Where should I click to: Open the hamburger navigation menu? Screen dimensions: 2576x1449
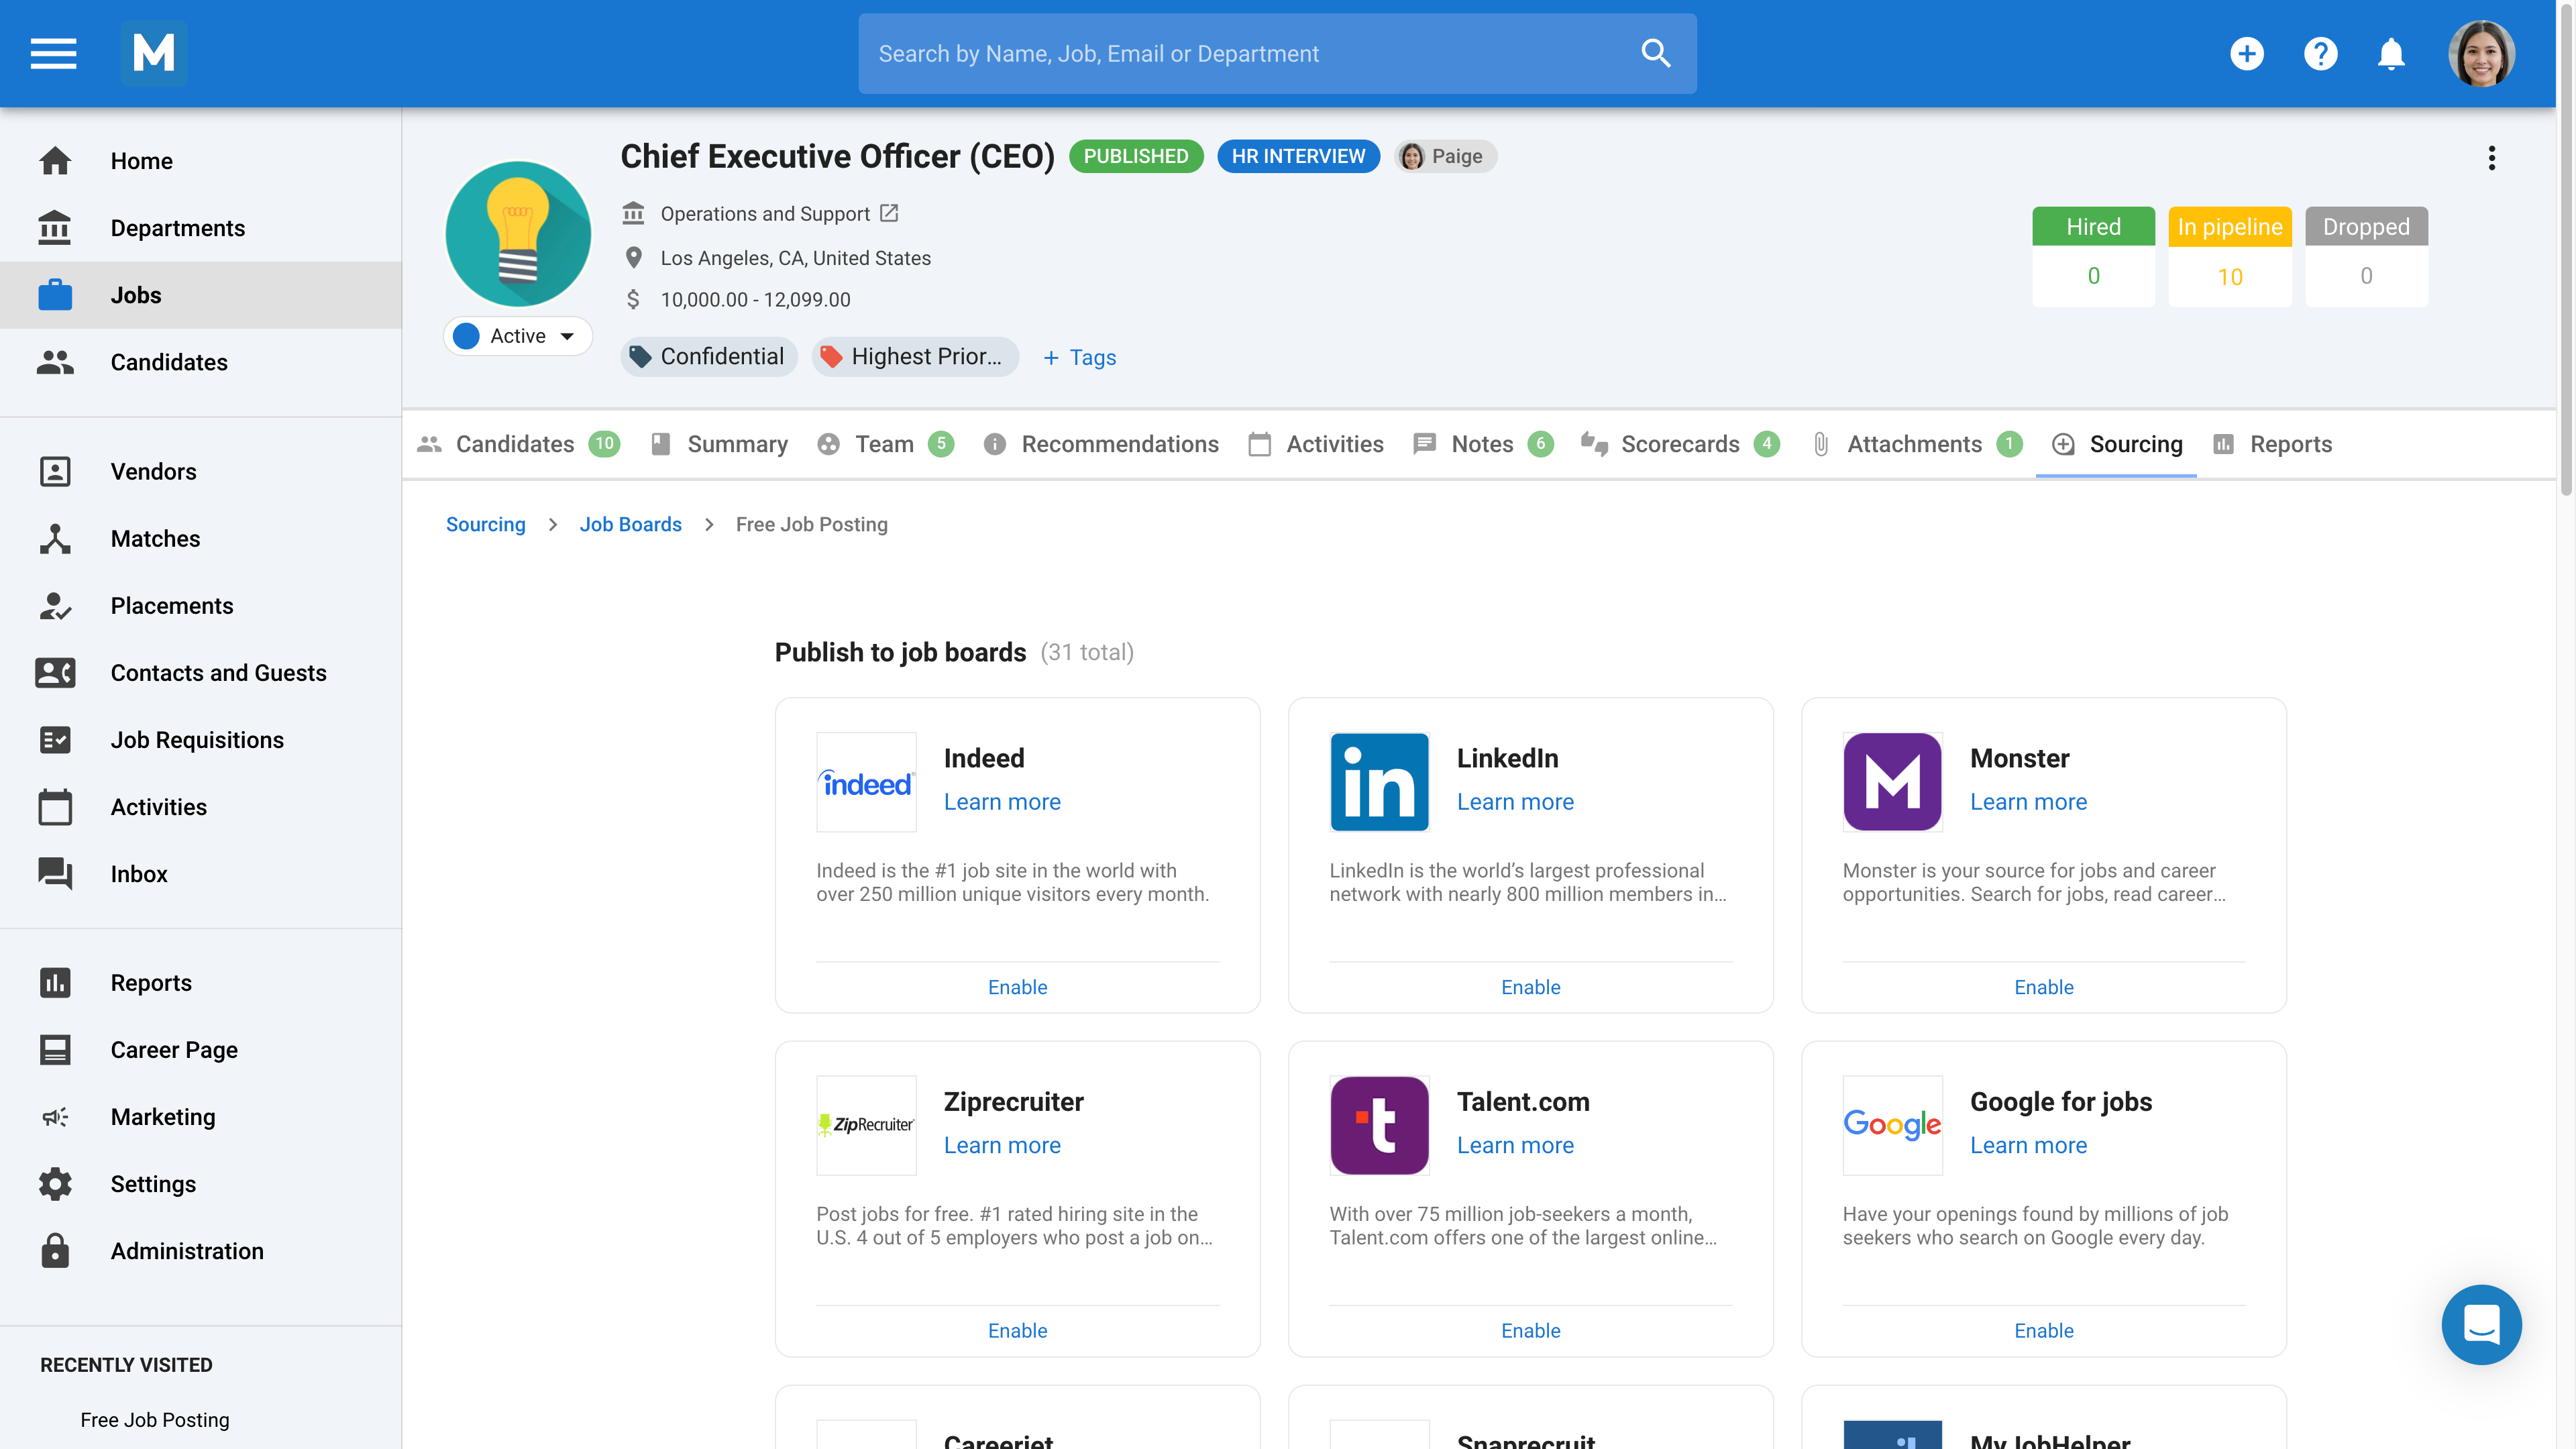click(x=53, y=53)
